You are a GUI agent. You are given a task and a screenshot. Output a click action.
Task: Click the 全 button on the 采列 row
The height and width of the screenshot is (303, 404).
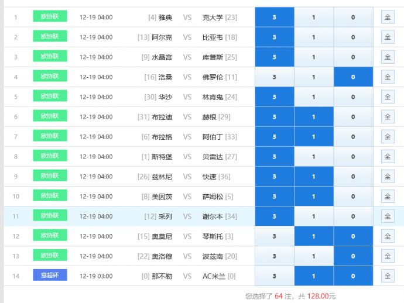pos(388,216)
